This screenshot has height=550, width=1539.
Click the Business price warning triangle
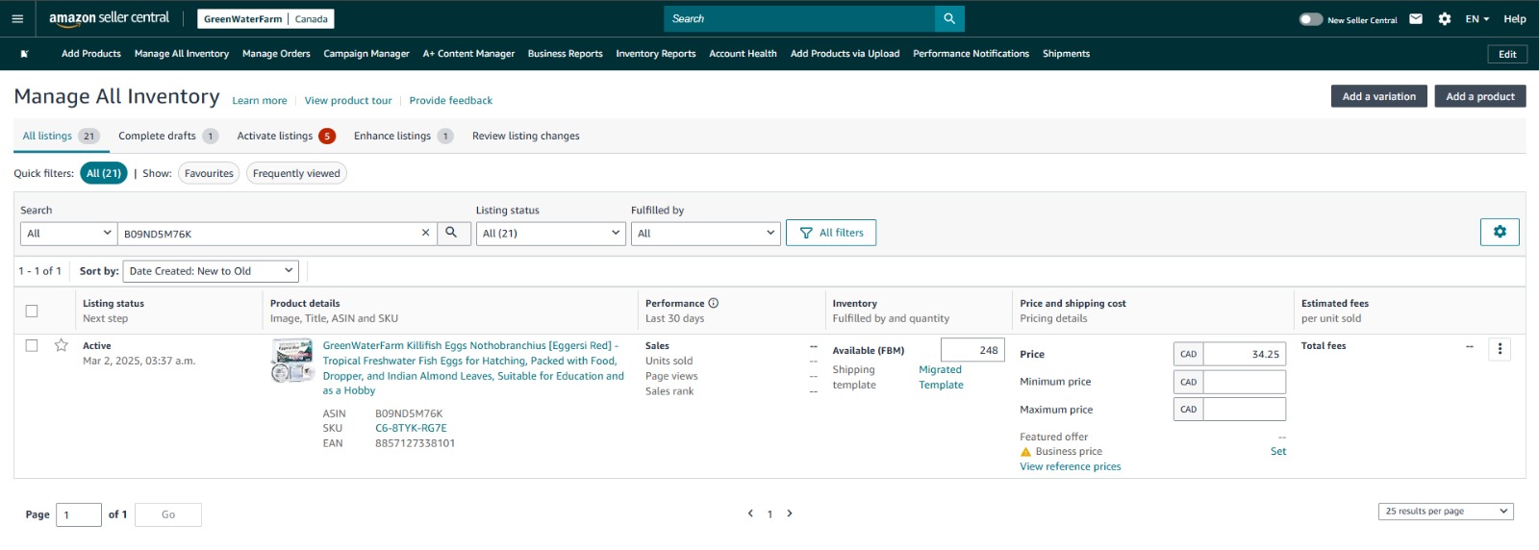[x=1025, y=452]
